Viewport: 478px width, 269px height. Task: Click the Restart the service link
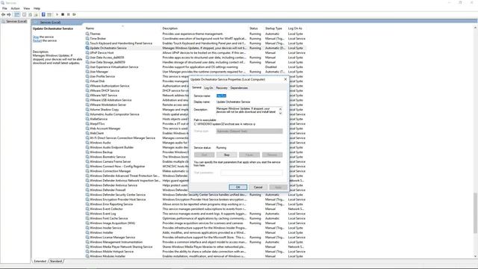pyautogui.click(x=37, y=40)
